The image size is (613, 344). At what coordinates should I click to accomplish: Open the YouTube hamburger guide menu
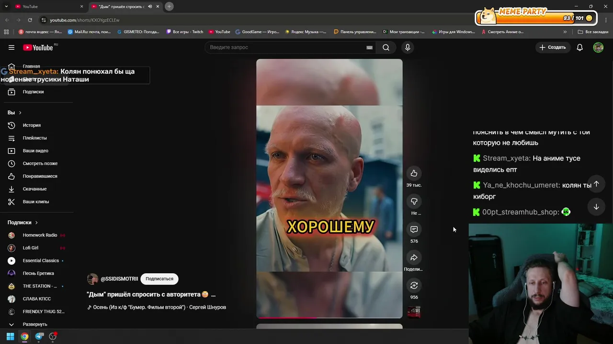tap(11, 47)
